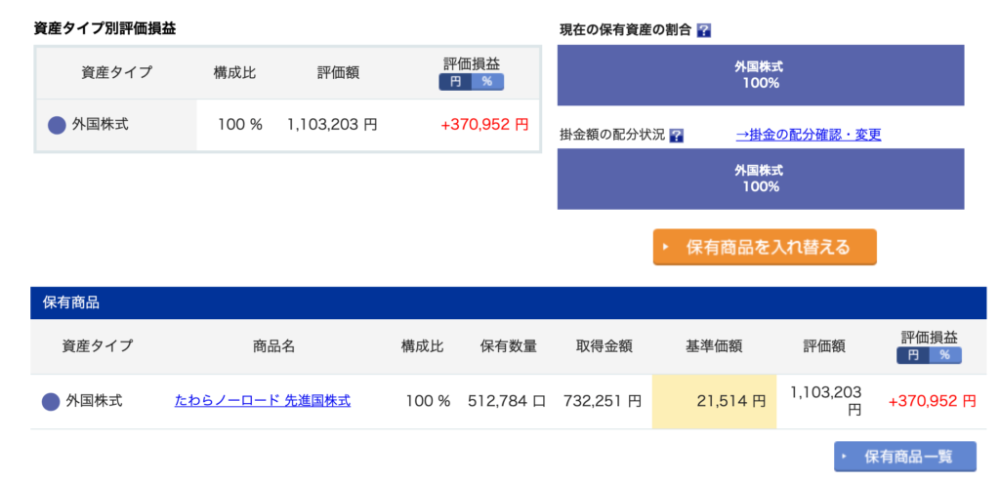
Task: Switch top table 評価損益 to 円
Action: point(455,82)
